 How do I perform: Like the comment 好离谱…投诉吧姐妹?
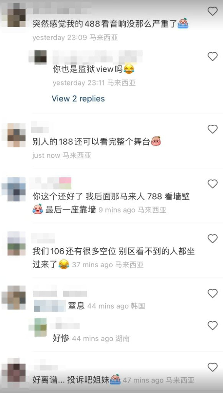click(213, 367)
